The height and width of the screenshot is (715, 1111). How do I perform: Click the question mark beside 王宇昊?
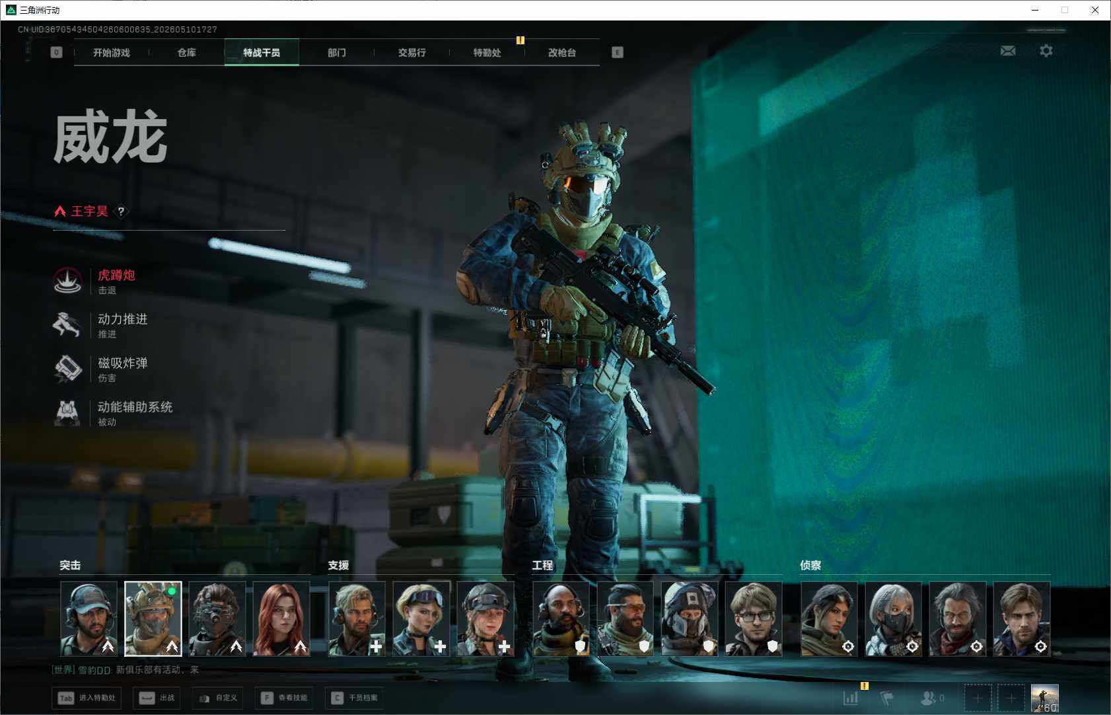click(121, 211)
